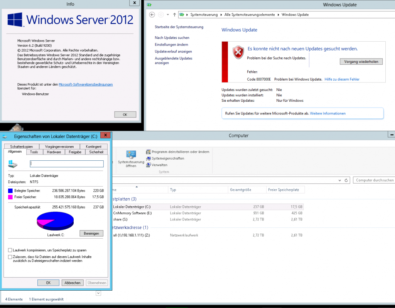Expand the Systemsteuerung breadcrumb arrow
The image size is (395, 308).
click(221, 15)
